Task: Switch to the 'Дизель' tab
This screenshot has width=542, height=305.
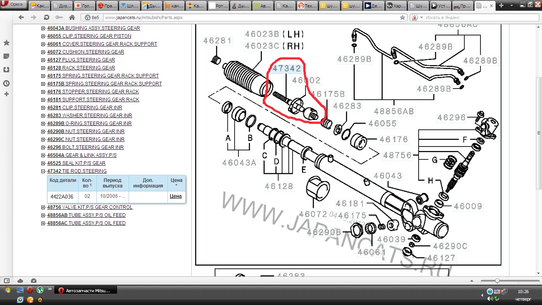Action: tap(61, 6)
